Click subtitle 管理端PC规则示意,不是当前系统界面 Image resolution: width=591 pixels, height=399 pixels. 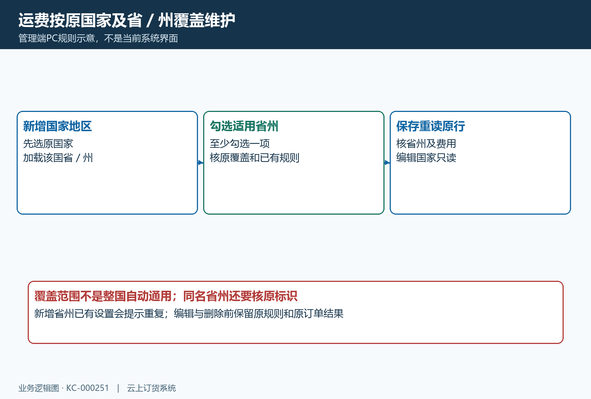tap(98, 38)
